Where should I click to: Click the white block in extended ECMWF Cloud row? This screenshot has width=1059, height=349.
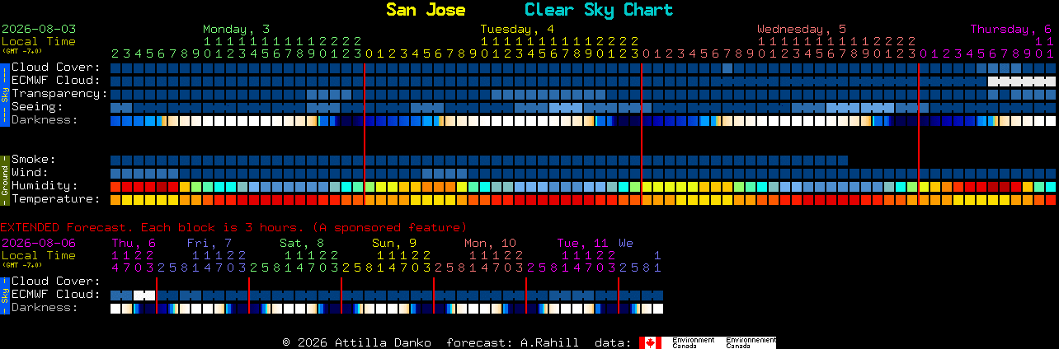click(x=144, y=295)
